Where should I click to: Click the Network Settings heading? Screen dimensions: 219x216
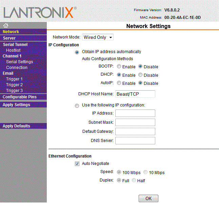(148, 26)
